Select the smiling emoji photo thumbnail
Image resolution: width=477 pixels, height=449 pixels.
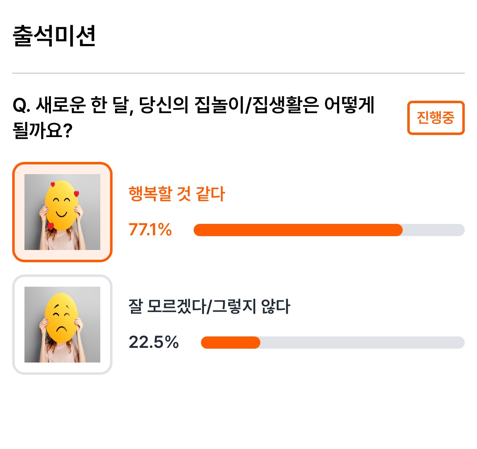62,212
